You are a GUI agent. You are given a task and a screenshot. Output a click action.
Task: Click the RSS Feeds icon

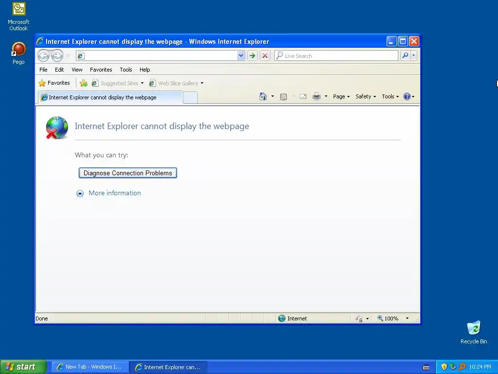click(284, 97)
